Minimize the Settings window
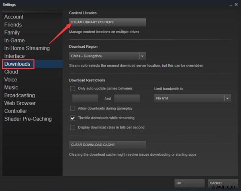The width and height of the screenshot is (241, 191). coord(231,5)
